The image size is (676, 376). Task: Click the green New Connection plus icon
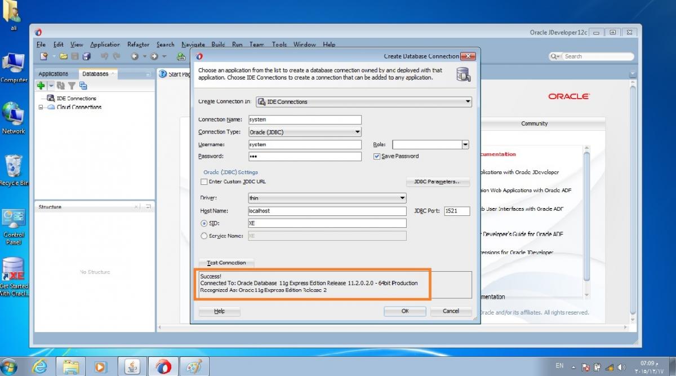[41, 86]
